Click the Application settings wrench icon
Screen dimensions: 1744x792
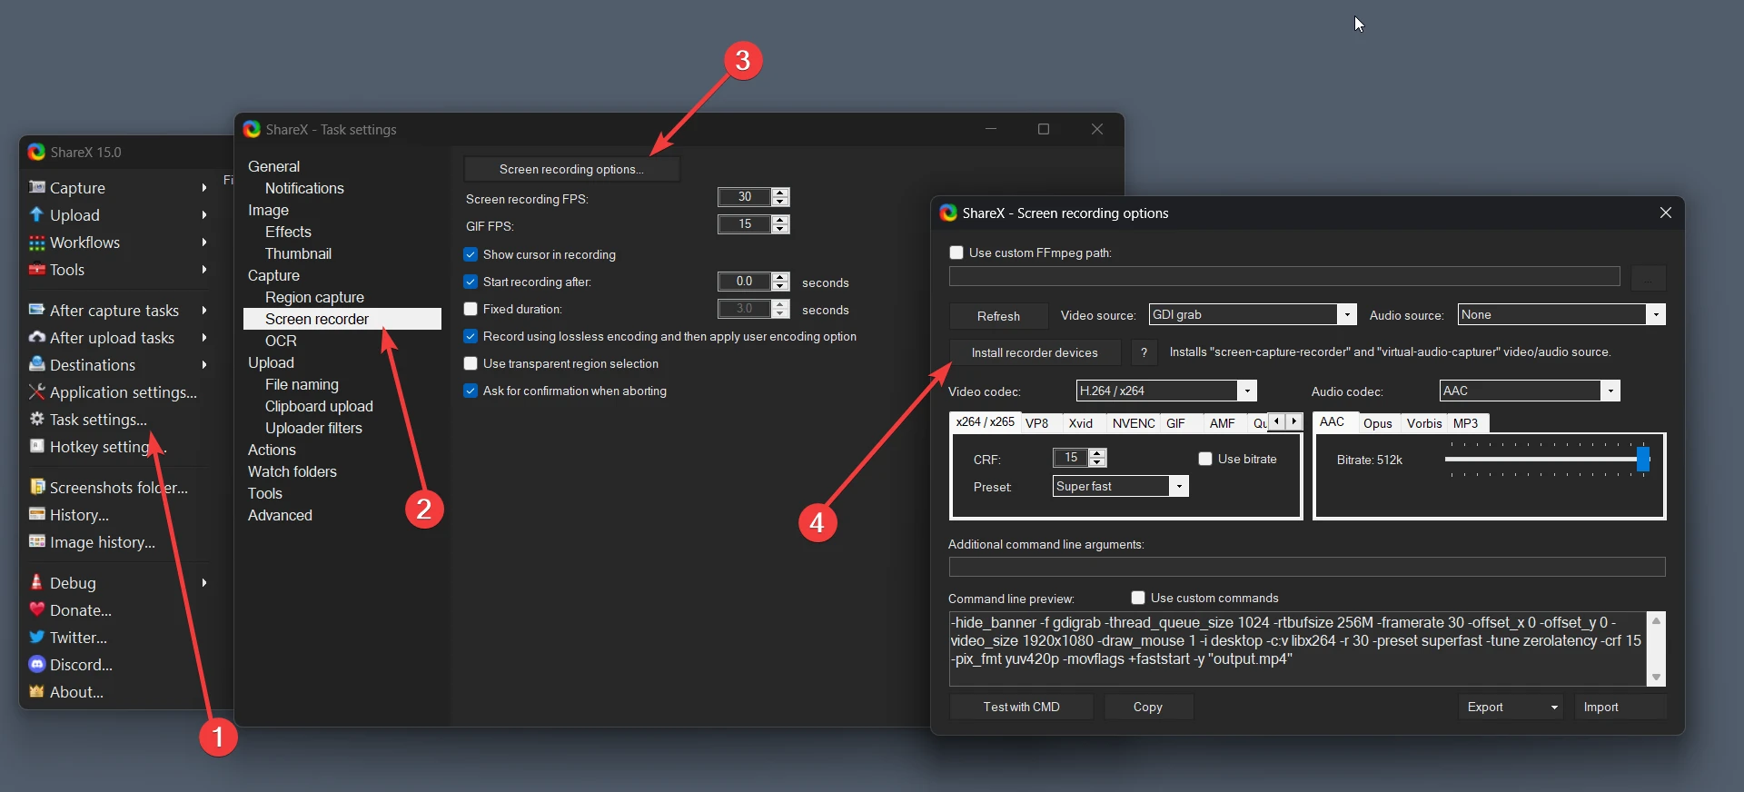[x=37, y=391]
